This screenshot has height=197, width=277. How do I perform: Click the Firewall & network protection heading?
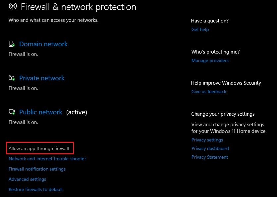click(78, 7)
